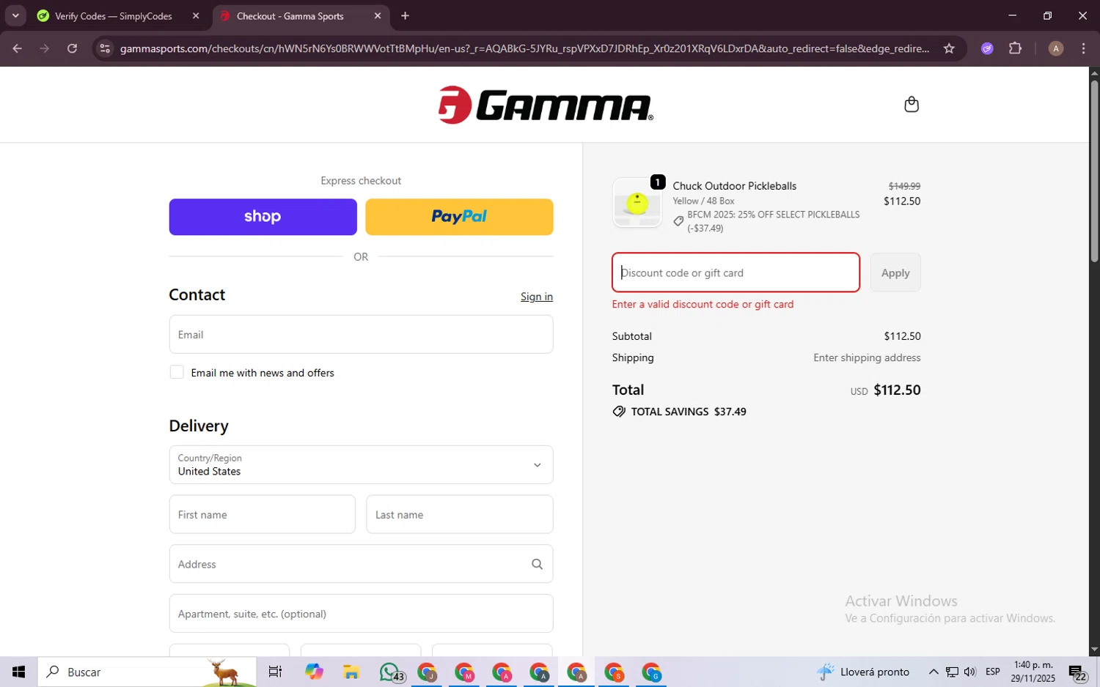1100x687 pixels.
Task: Pay with Shop Pay express button
Action: click(x=263, y=217)
